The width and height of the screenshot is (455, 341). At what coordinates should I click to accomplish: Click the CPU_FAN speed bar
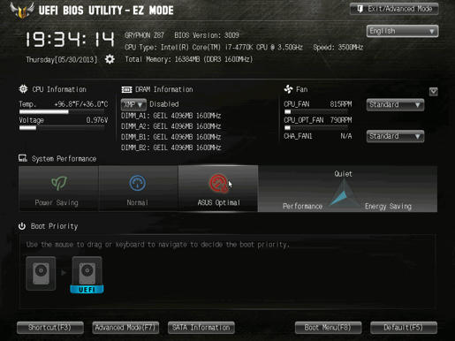tap(316, 112)
